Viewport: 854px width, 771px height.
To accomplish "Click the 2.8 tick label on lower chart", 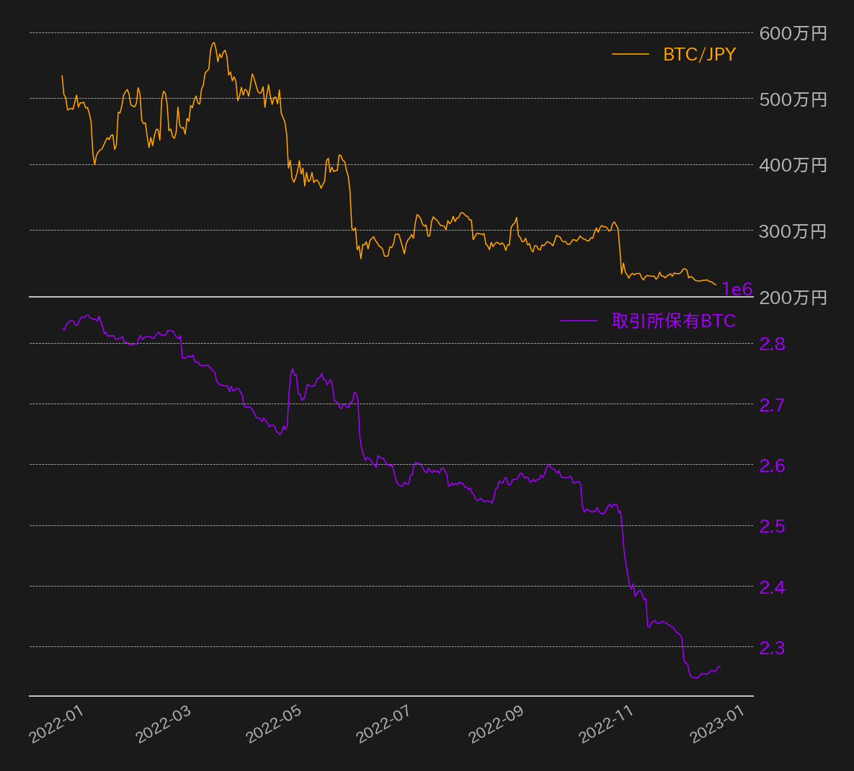I will [773, 344].
